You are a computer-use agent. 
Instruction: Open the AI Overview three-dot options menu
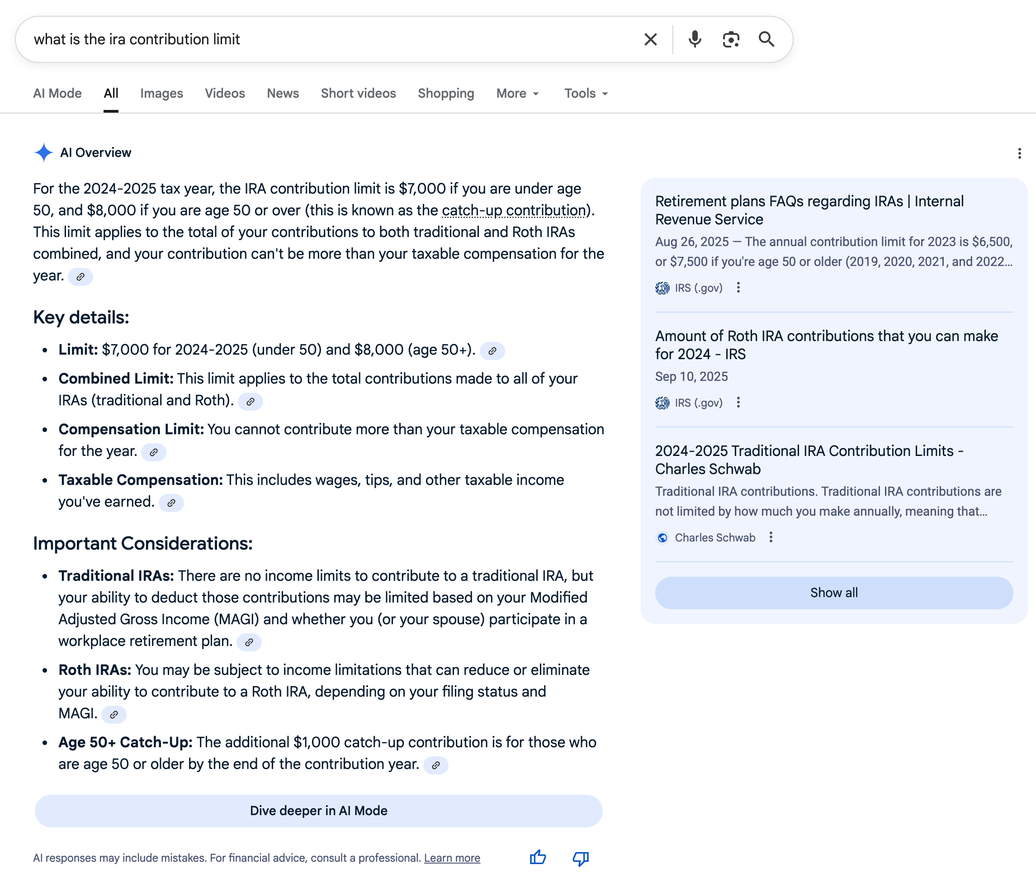[x=1019, y=153]
